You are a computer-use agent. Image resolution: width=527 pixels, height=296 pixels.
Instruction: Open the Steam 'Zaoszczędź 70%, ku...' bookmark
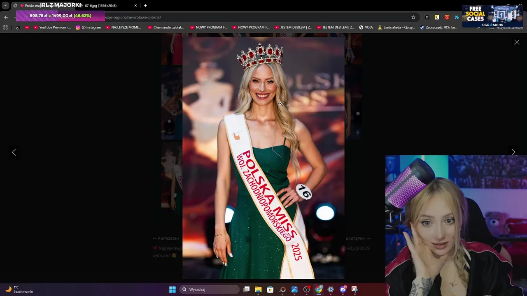pos(438,28)
